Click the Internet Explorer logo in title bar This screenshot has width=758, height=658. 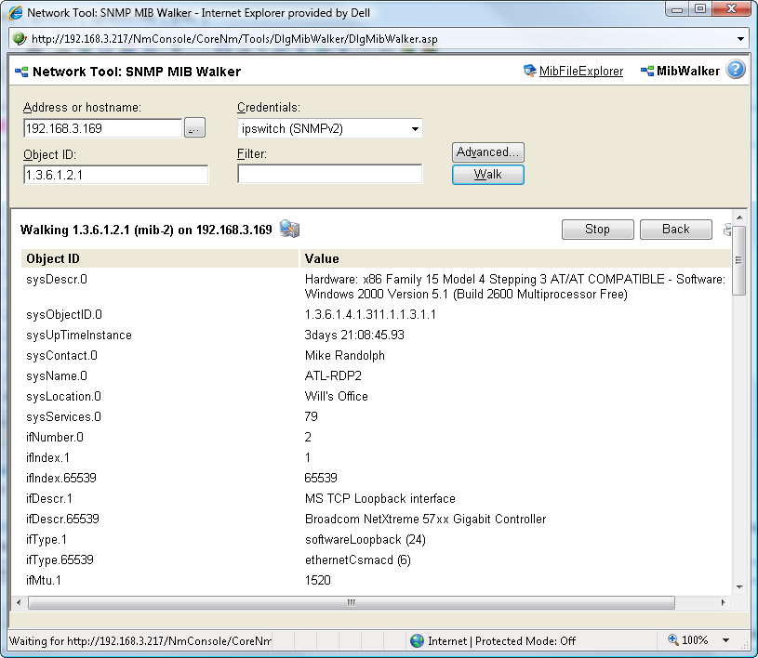pos(16,12)
